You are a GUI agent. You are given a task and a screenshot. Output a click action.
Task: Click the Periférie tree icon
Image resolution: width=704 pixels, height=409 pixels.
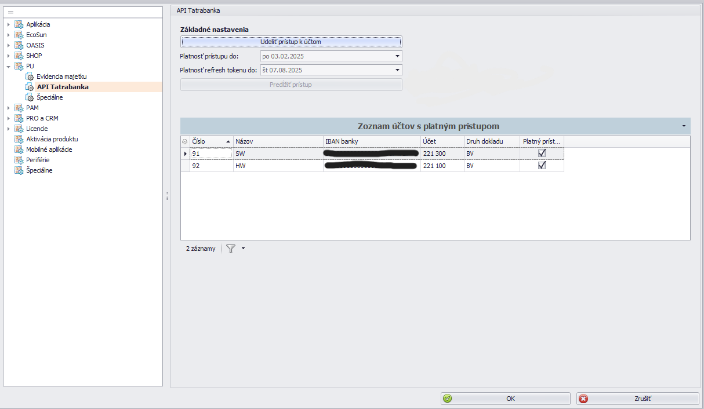click(19, 160)
